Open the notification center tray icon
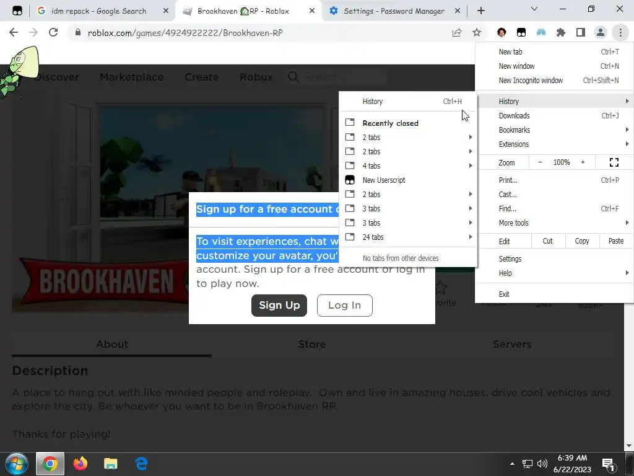This screenshot has width=634, height=476. pyautogui.click(x=609, y=464)
